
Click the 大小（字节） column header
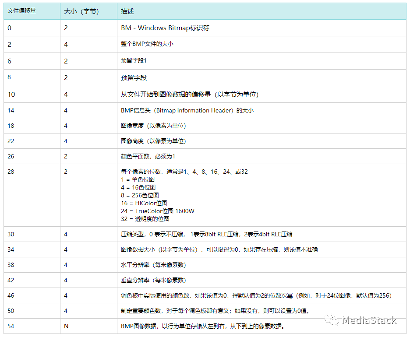click(x=81, y=11)
